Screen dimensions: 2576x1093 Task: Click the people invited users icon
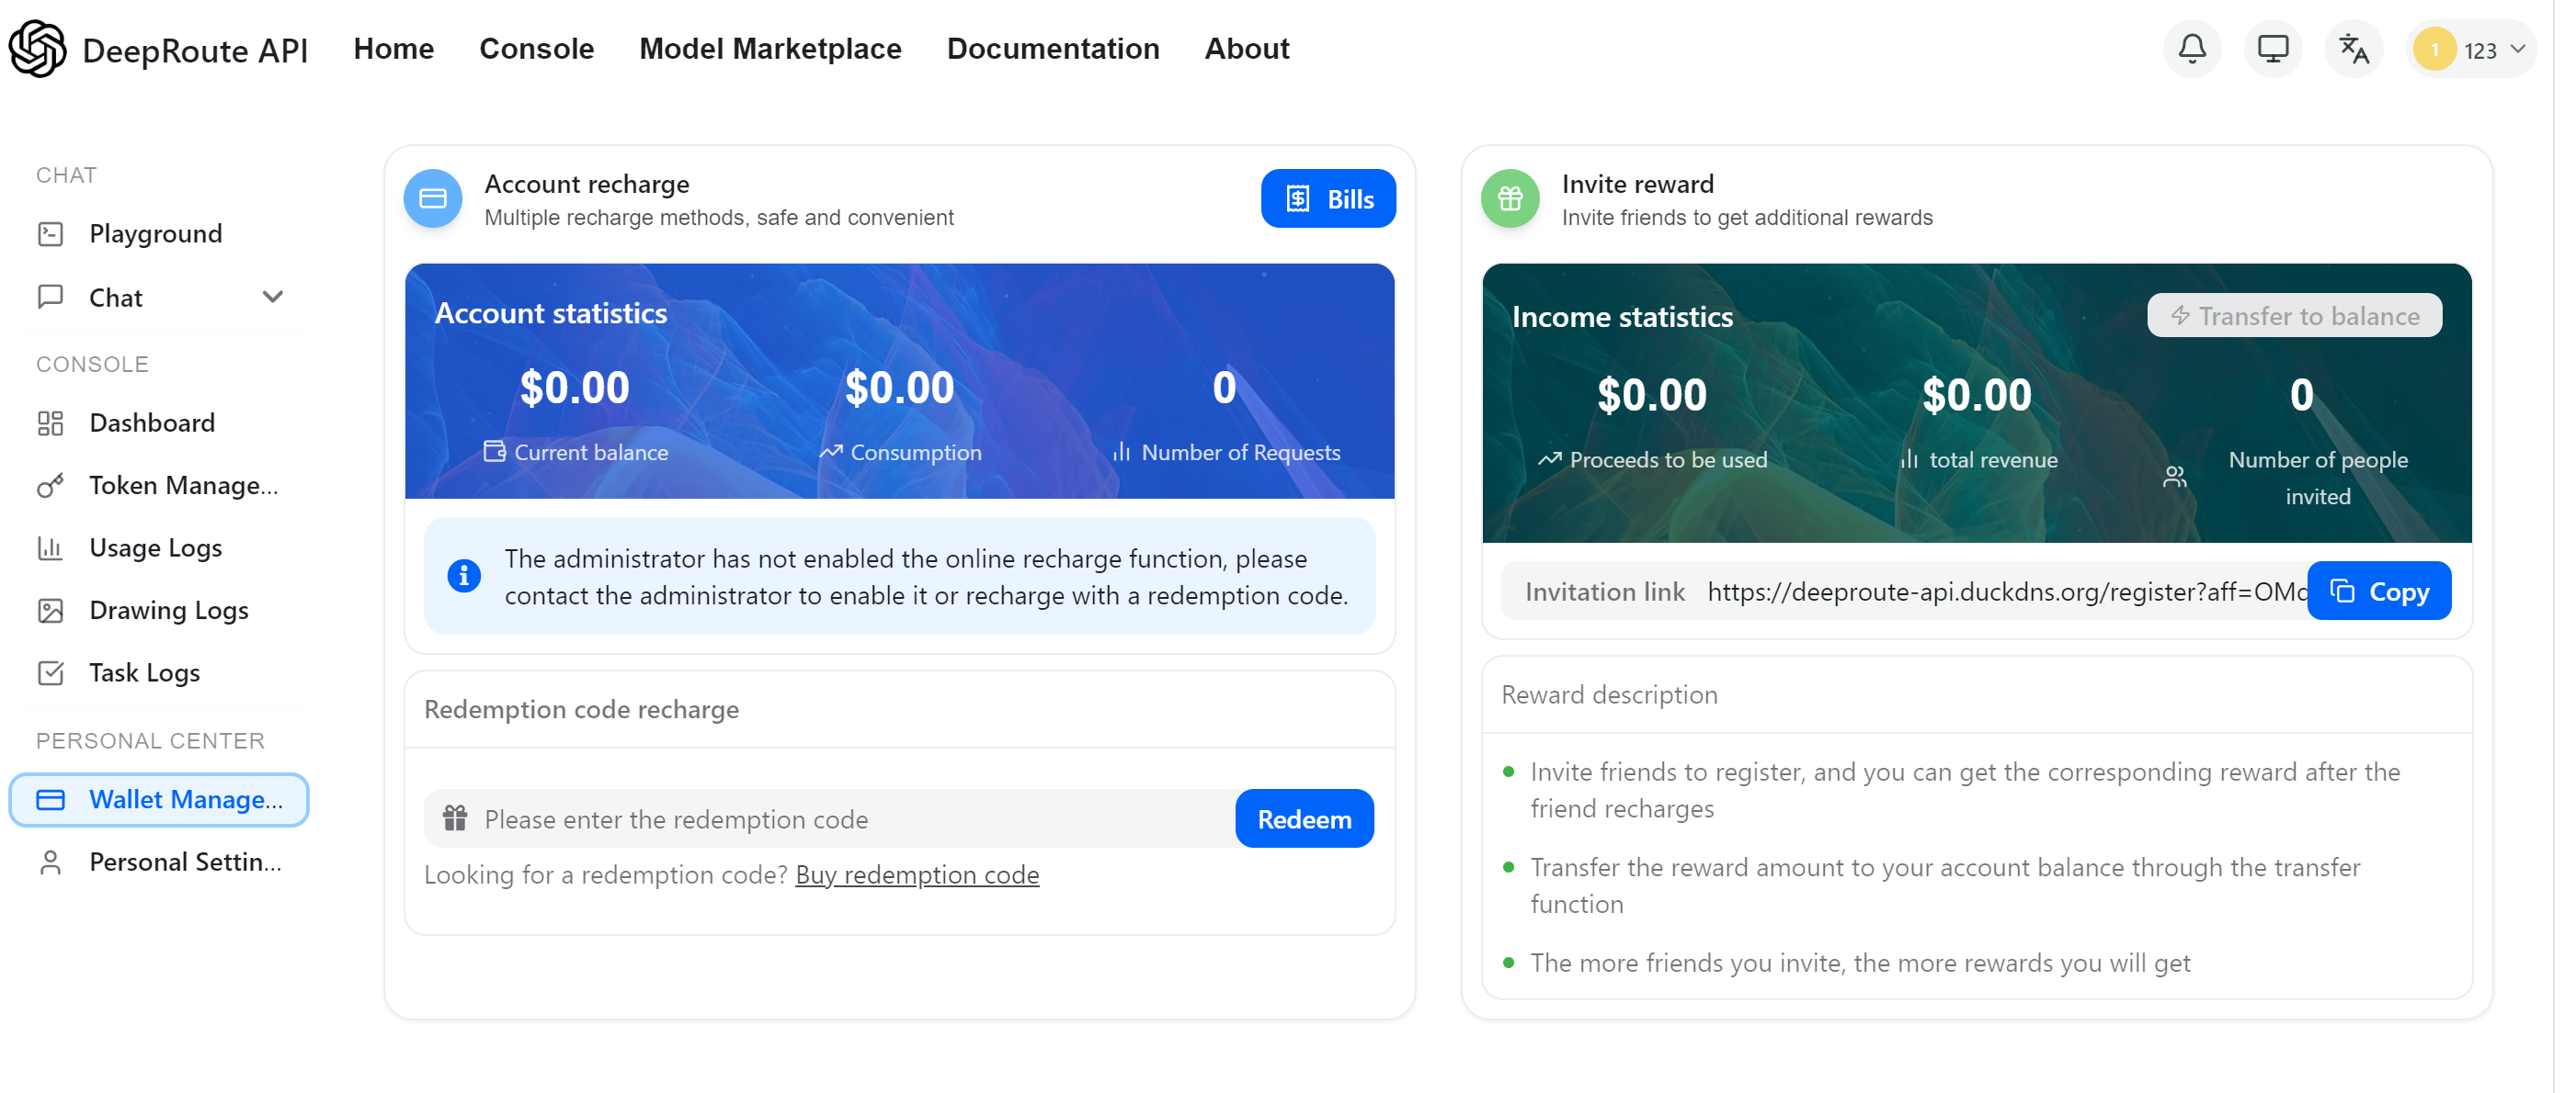click(x=2174, y=478)
